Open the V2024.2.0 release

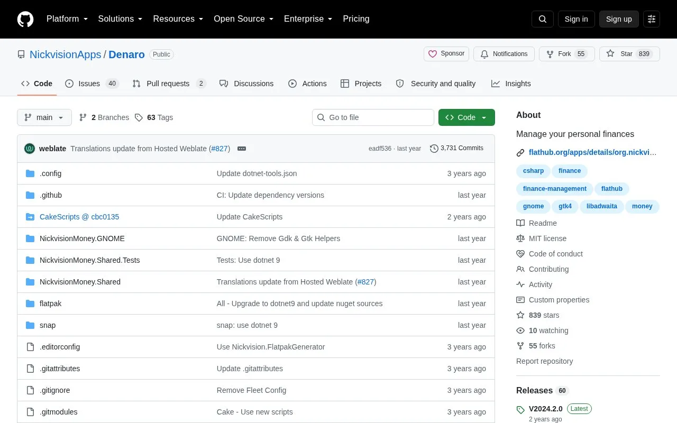[546, 409]
